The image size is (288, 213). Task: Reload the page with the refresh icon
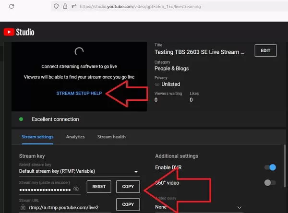(12, 6)
